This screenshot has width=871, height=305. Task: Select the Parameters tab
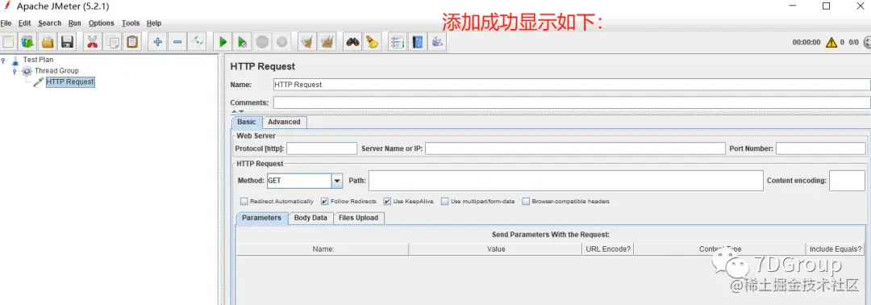click(261, 218)
